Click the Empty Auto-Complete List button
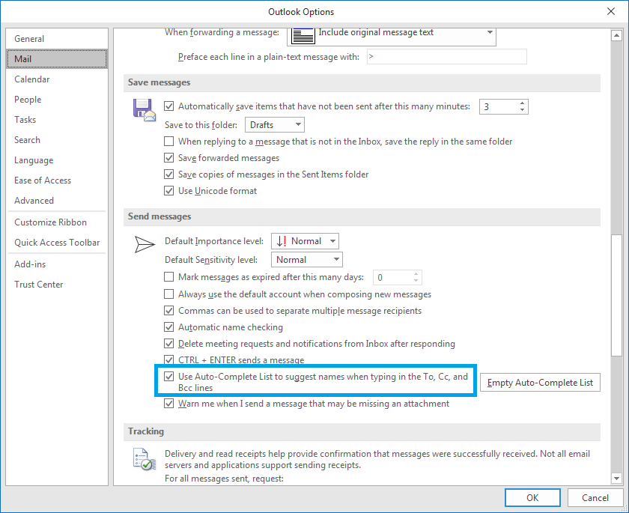Viewport: 629px width, 513px height. click(x=540, y=383)
